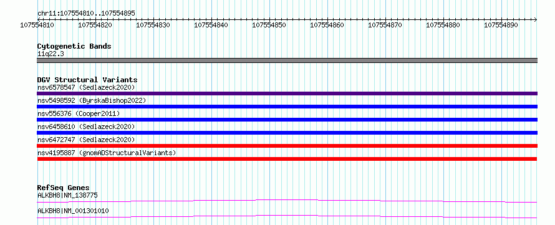Select nsv556376 (Cooper2011) label
Viewport: 555px width, 225px height.
(79, 113)
